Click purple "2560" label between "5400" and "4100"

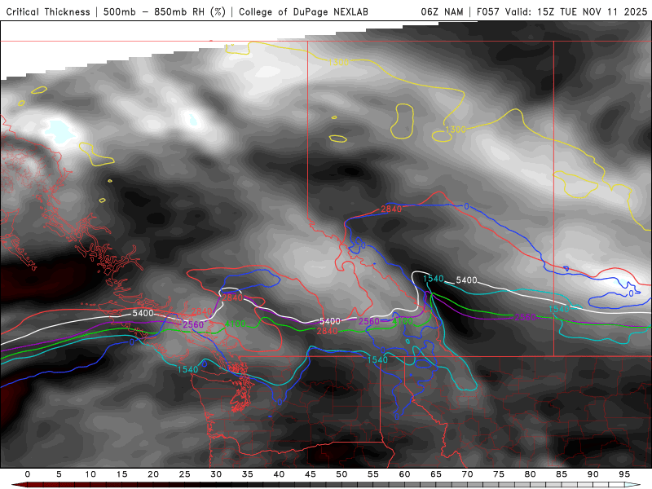click(x=369, y=321)
